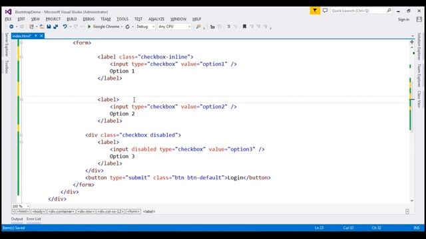Open the WINDOW menu
Image resolution: width=426 pixels, height=239 pixels.
tap(178, 19)
